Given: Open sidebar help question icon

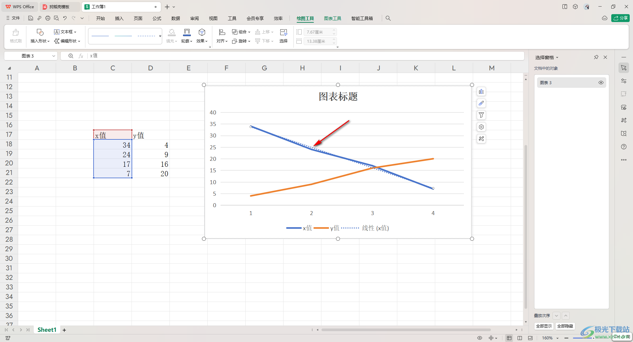Looking at the screenshot, I should tap(624, 147).
